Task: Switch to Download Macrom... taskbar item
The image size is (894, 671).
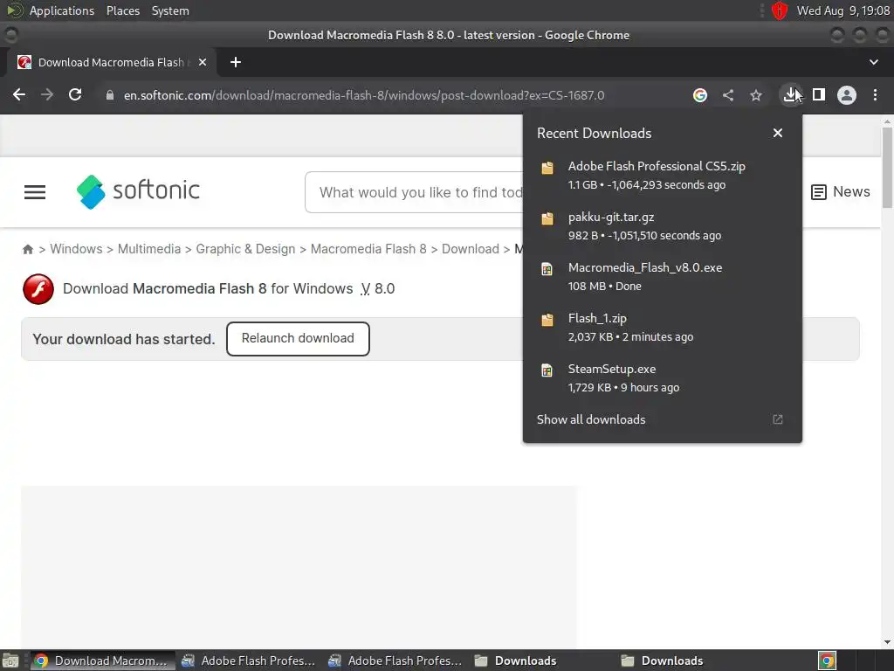Action: (x=103, y=661)
